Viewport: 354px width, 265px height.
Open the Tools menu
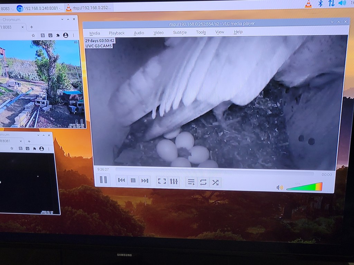coord(201,32)
